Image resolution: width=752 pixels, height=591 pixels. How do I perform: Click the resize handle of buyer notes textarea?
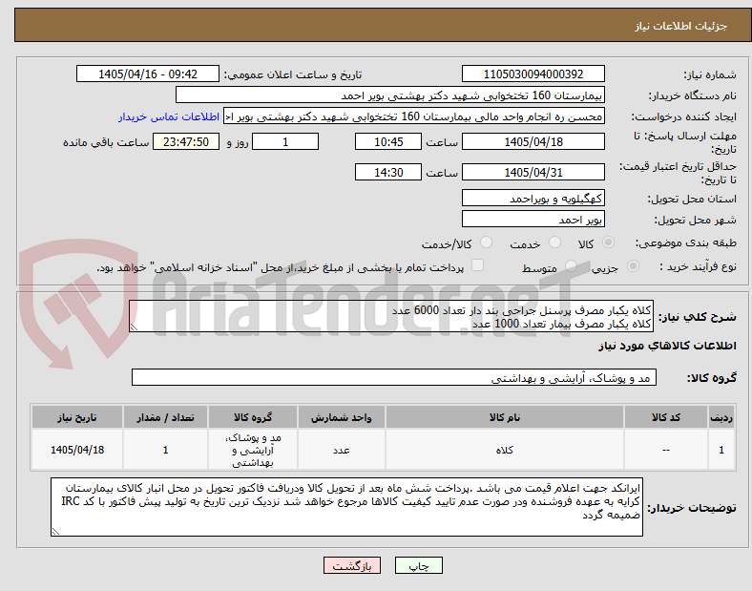[x=55, y=532]
